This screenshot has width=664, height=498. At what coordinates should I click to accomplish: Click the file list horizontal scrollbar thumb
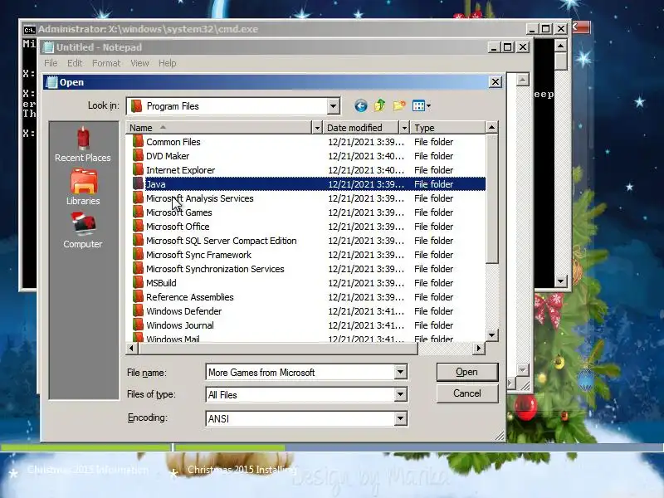click(278, 348)
